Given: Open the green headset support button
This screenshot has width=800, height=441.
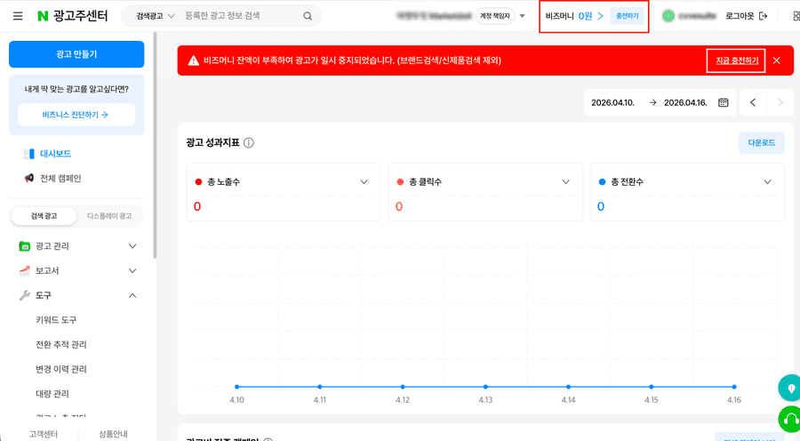Looking at the screenshot, I should pyautogui.click(x=789, y=420).
